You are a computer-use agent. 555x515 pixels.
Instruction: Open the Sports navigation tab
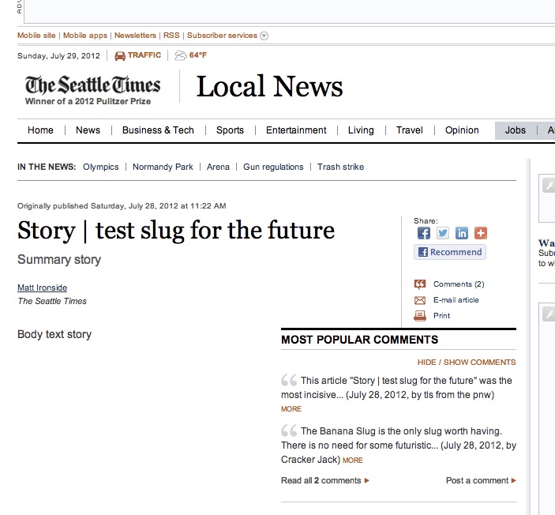tap(230, 130)
